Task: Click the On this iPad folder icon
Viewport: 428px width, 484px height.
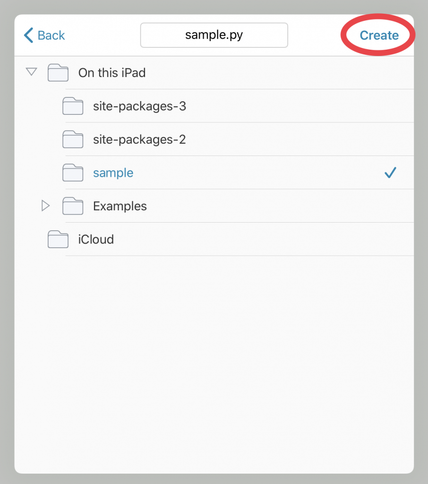Action: (x=58, y=72)
